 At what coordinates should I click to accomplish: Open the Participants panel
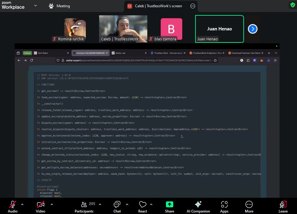coord(84,206)
